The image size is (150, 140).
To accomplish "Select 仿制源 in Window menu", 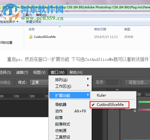I will pyautogui.click(x=70, y=131).
